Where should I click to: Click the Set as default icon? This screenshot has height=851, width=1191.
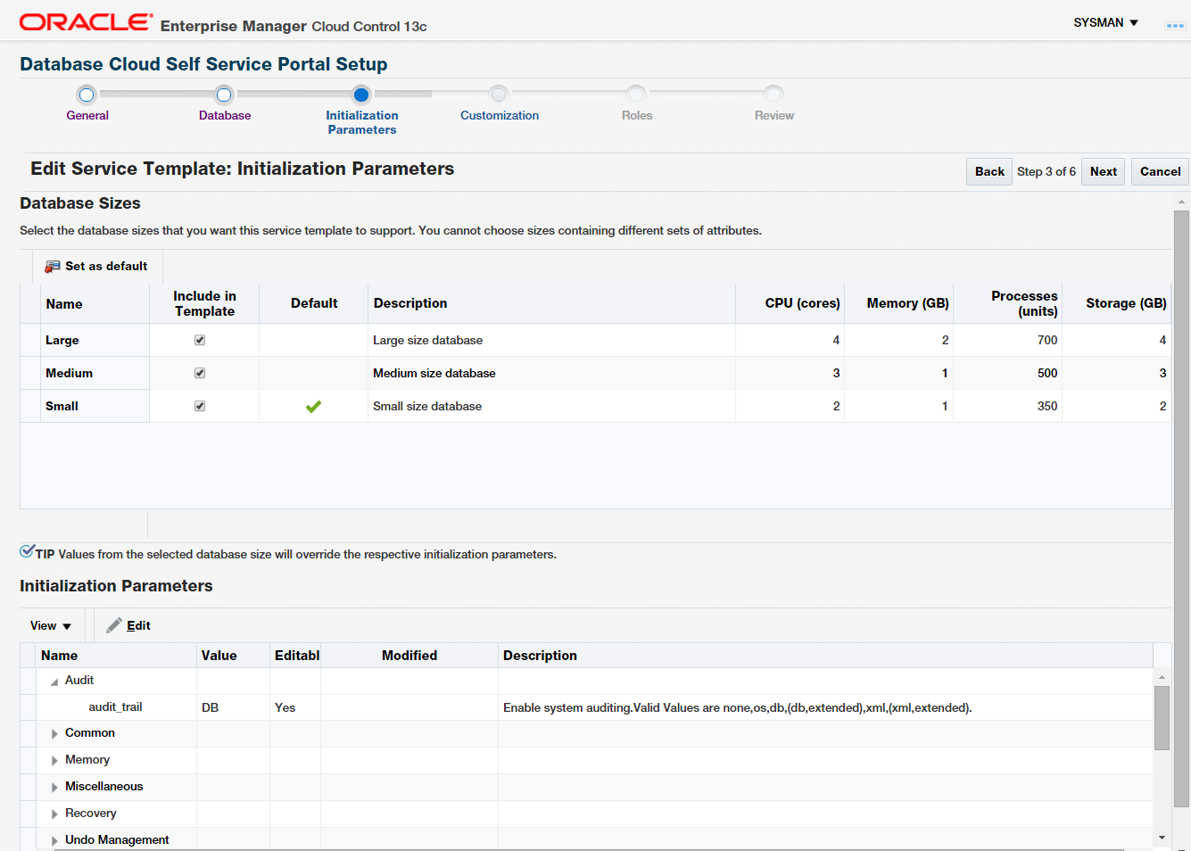[x=53, y=267]
